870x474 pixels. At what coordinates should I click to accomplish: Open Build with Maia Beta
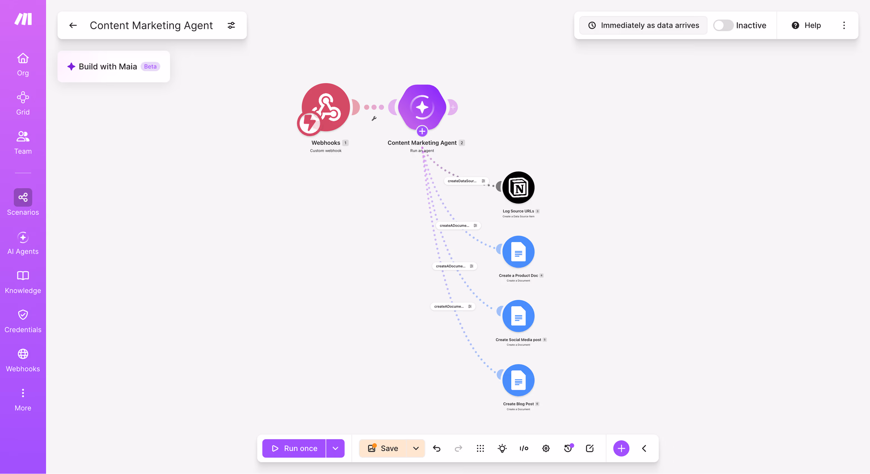[x=114, y=67]
